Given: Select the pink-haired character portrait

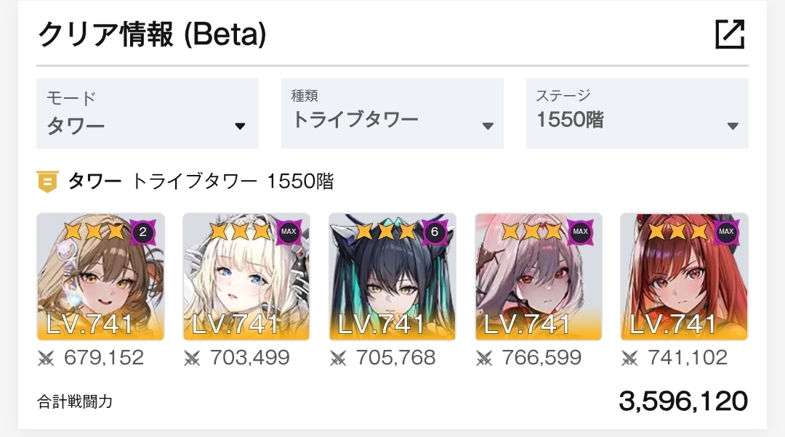Looking at the screenshot, I should point(538,277).
